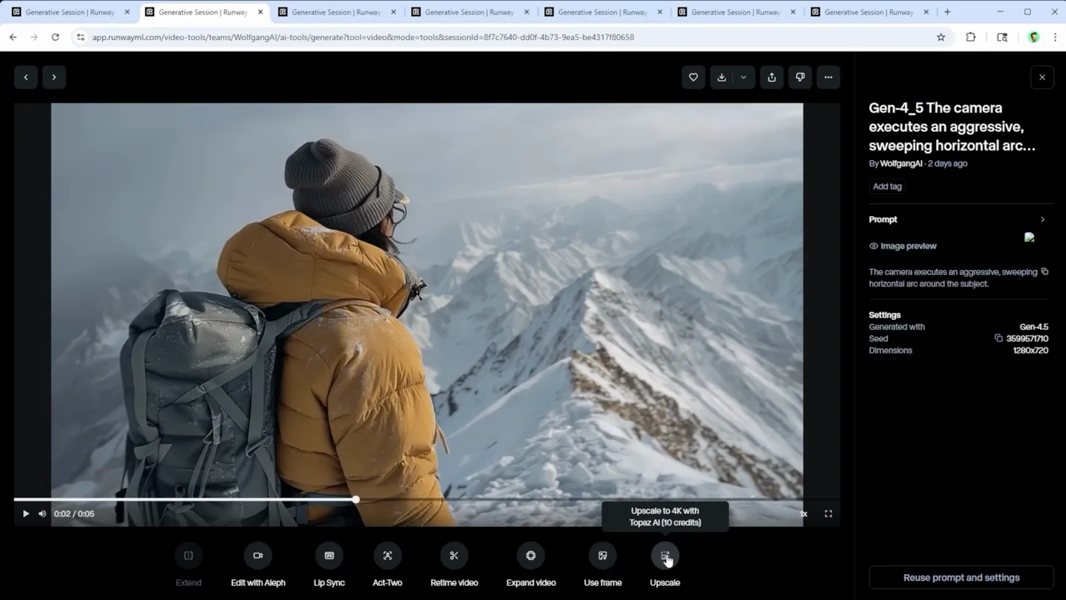This screenshot has width=1066, height=600.
Task: Click the disabled Extend tool
Action: coord(189,565)
